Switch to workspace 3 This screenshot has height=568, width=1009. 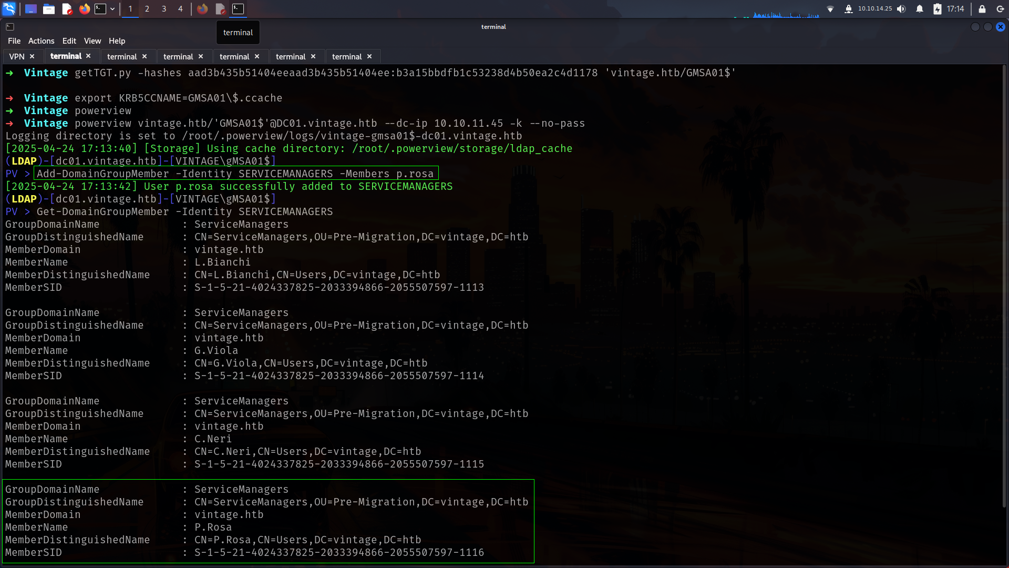(x=164, y=8)
